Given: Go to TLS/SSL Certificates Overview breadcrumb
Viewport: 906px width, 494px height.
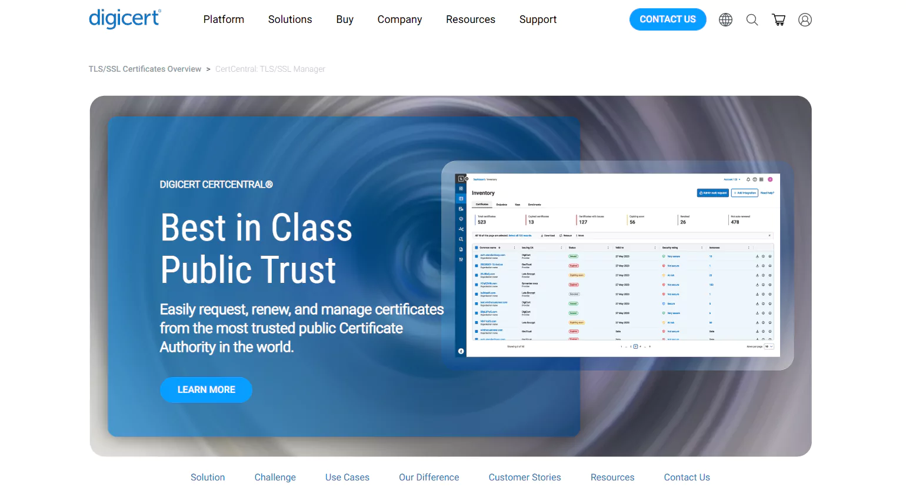Looking at the screenshot, I should coord(145,69).
